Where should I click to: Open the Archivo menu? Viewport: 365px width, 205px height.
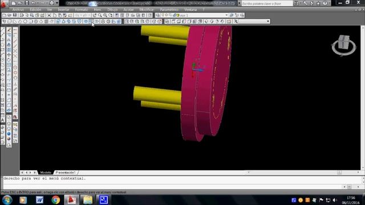[18, 10]
